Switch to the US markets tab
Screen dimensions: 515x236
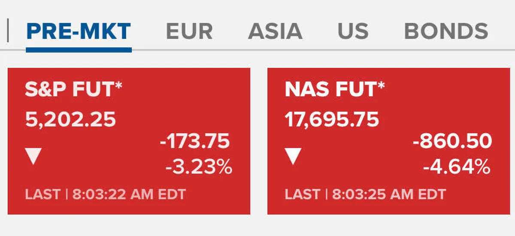(353, 32)
